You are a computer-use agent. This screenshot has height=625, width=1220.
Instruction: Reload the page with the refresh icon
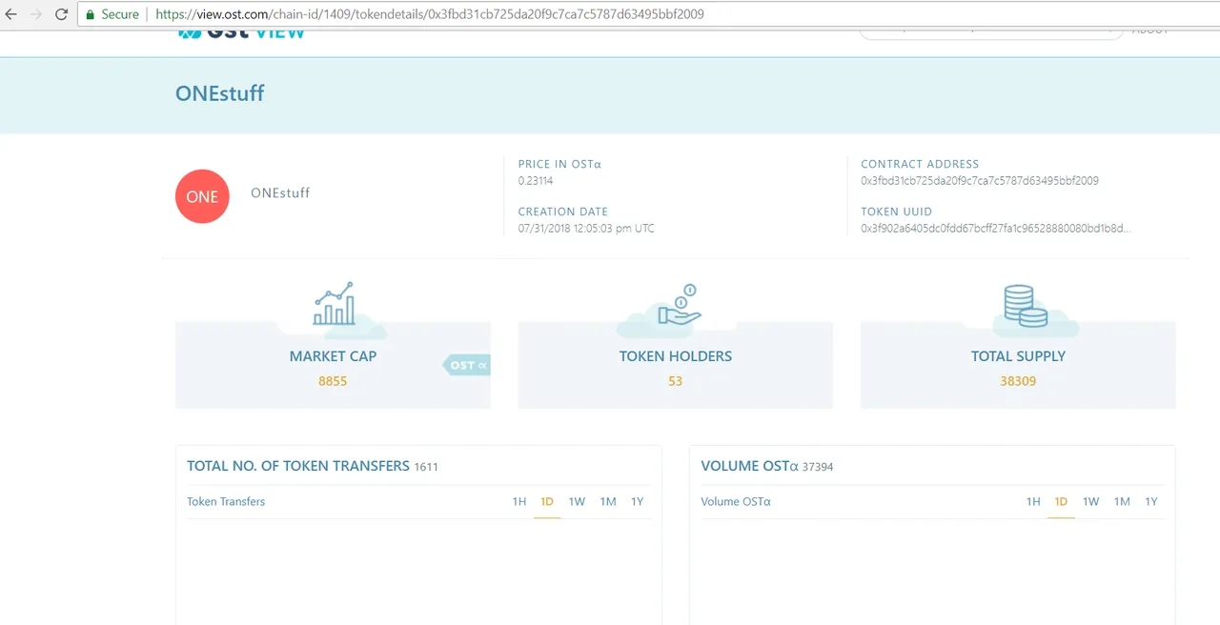point(61,14)
